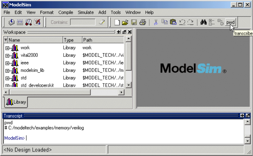
Task: Click the Undo toolbar icon
Action: [182, 22]
